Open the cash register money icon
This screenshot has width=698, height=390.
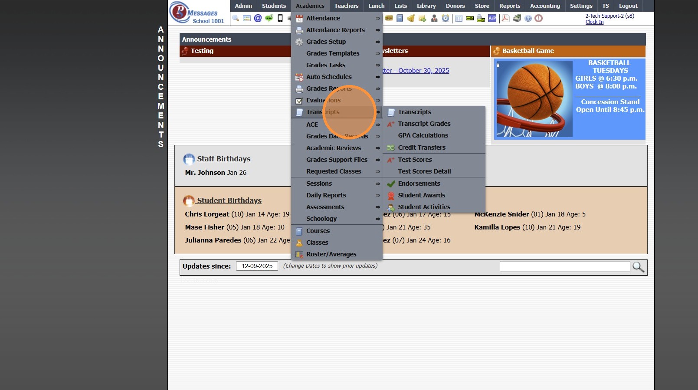(517, 18)
